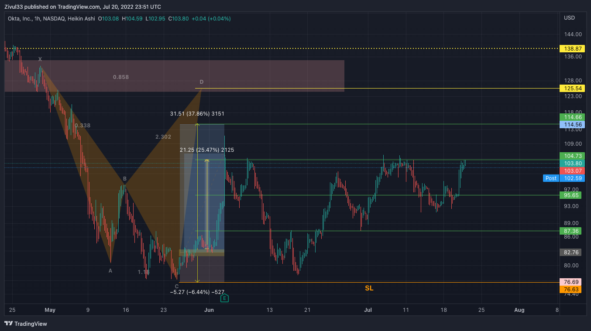Click the Jul date label
The image size is (591, 331).
(x=368, y=310)
